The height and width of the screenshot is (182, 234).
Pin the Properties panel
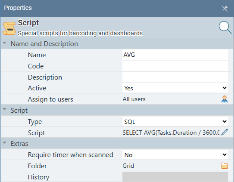point(225,8)
